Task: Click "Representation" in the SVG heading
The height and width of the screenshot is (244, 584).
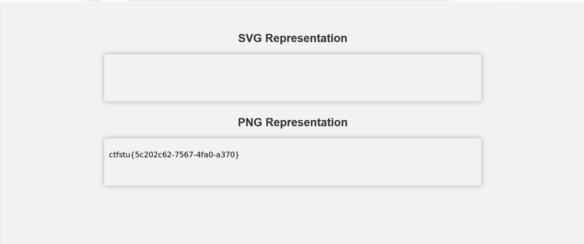Action: tap(306, 38)
